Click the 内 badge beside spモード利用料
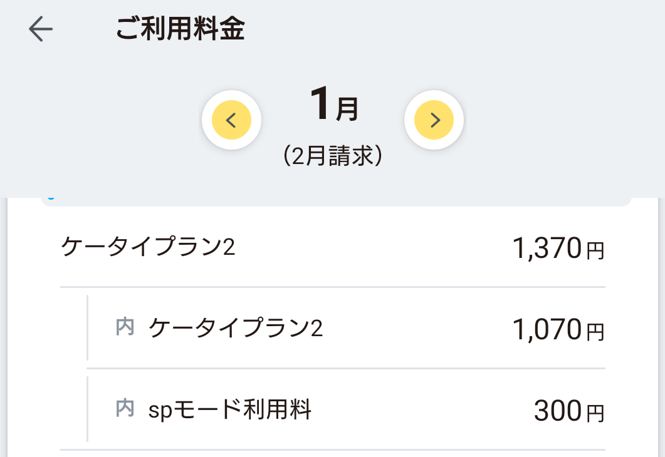 click(125, 409)
